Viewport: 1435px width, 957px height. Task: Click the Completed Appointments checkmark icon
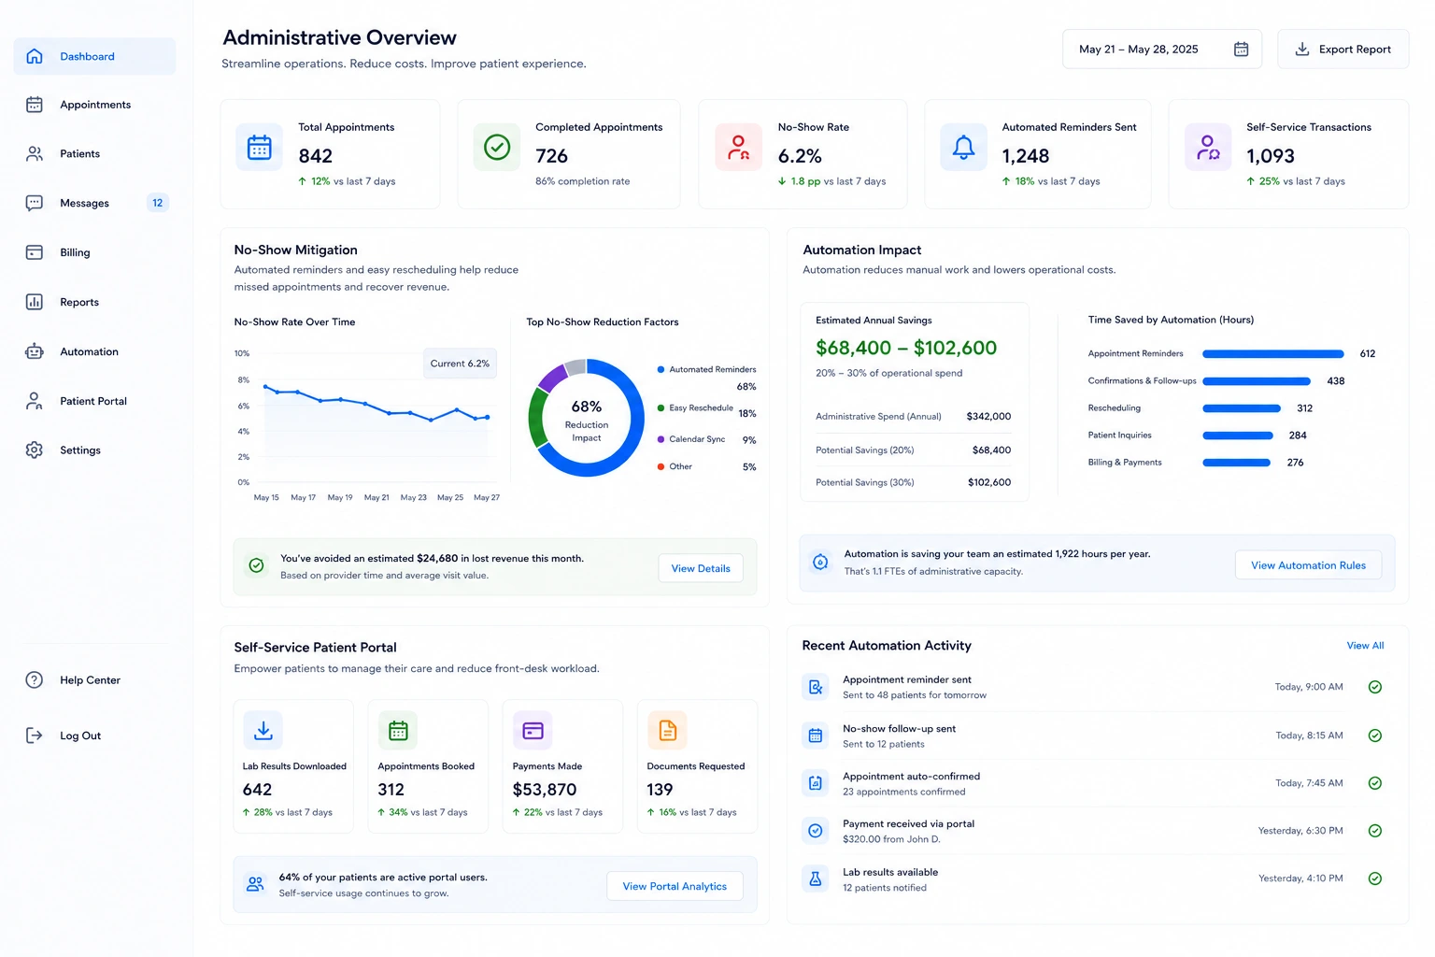coord(497,148)
